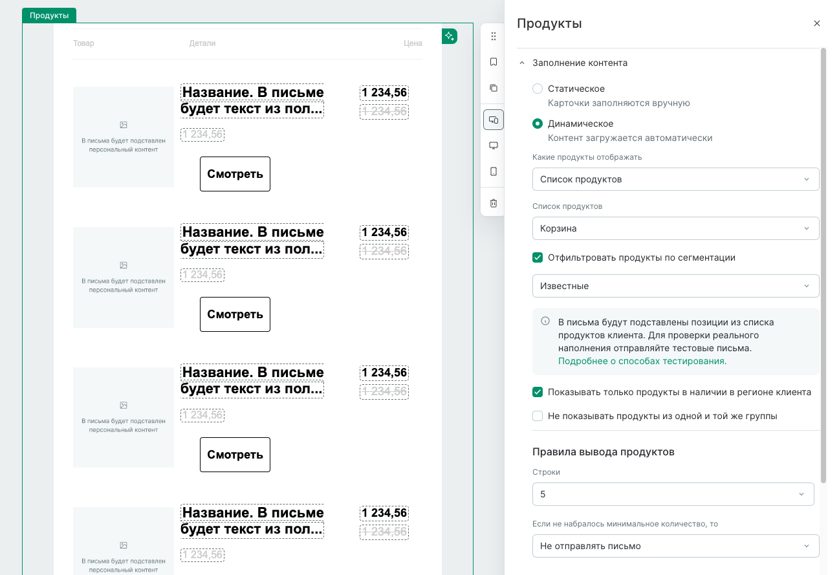Click the Продукты block label tab
839x575 pixels.
click(x=49, y=16)
